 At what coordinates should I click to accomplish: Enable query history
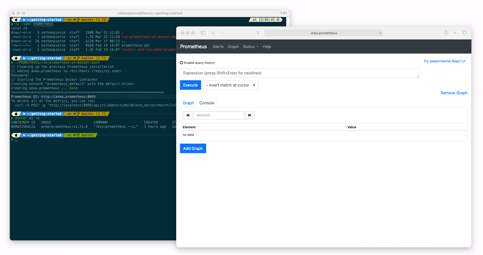tap(181, 63)
